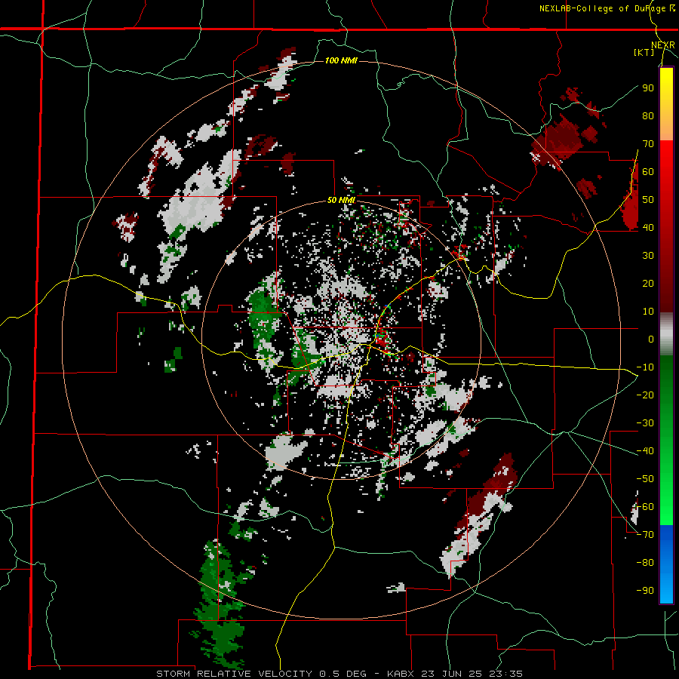
Task: Click the -50 value on the velocity scale
Action: pyautogui.click(x=645, y=479)
